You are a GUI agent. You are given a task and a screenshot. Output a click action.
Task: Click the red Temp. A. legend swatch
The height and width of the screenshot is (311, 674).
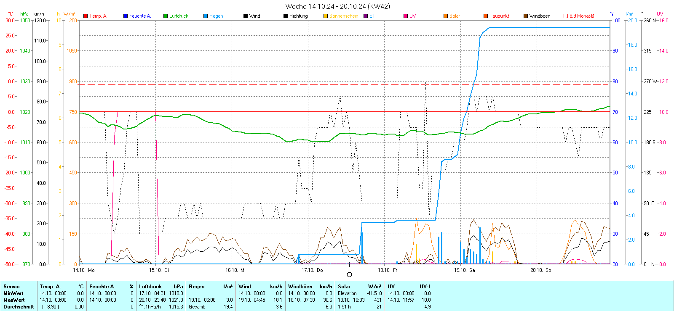pos(86,16)
